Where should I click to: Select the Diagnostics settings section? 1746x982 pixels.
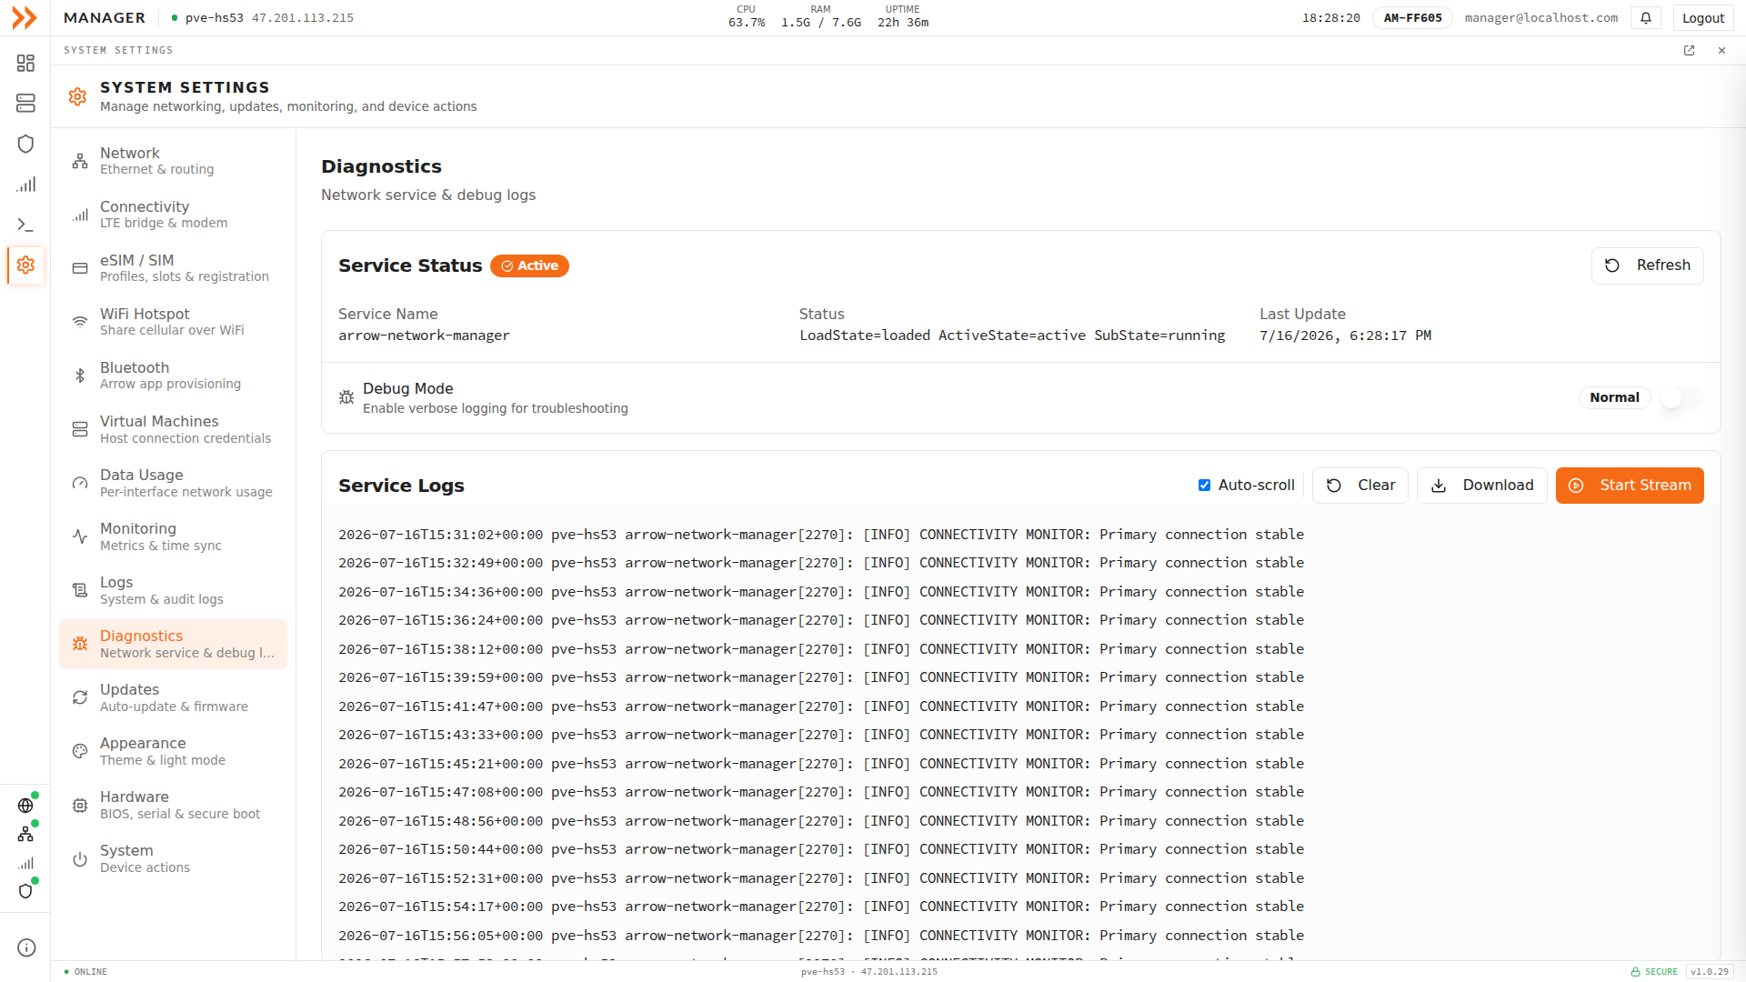pyautogui.click(x=173, y=644)
